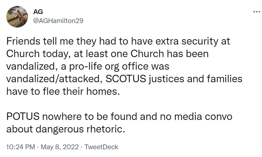
Task: Click the word POTUS in the tweet
Action: [23, 116]
